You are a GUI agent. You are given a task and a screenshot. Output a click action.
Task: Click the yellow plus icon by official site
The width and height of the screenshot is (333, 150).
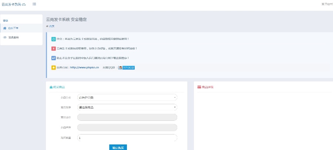pos(54,68)
